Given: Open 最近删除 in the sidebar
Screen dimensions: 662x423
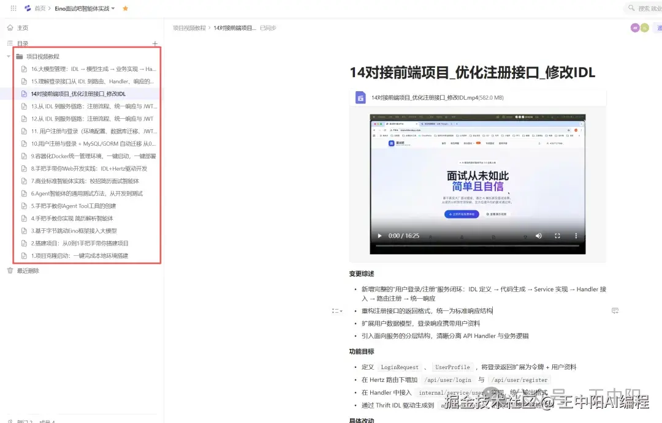Looking at the screenshot, I should [x=28, y=271].
